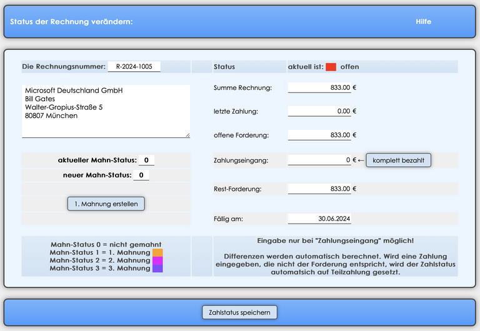This screenshot has height=331, width=480.
Task: Select the letzte Zahlung amount field
Action: coord(319,111)
